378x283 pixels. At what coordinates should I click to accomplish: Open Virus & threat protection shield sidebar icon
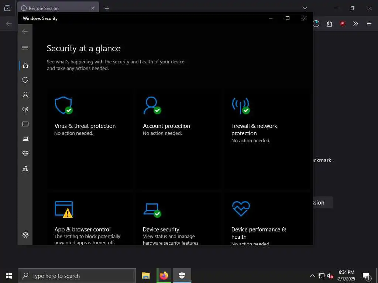25,80
